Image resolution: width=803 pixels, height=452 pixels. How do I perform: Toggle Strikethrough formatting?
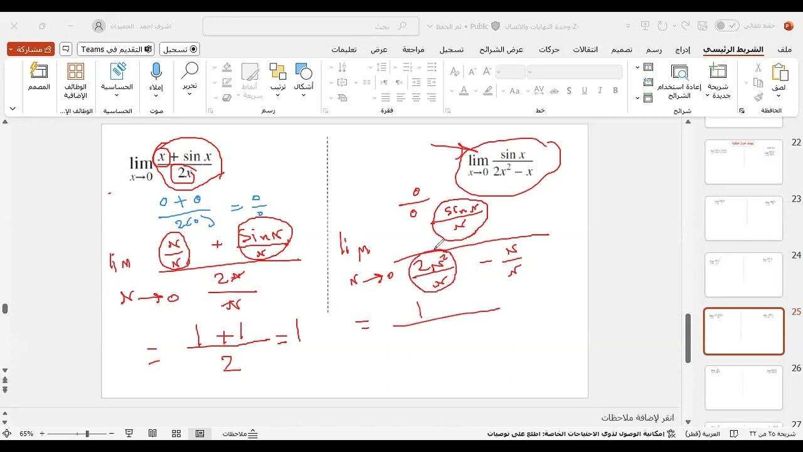(553, 91)
